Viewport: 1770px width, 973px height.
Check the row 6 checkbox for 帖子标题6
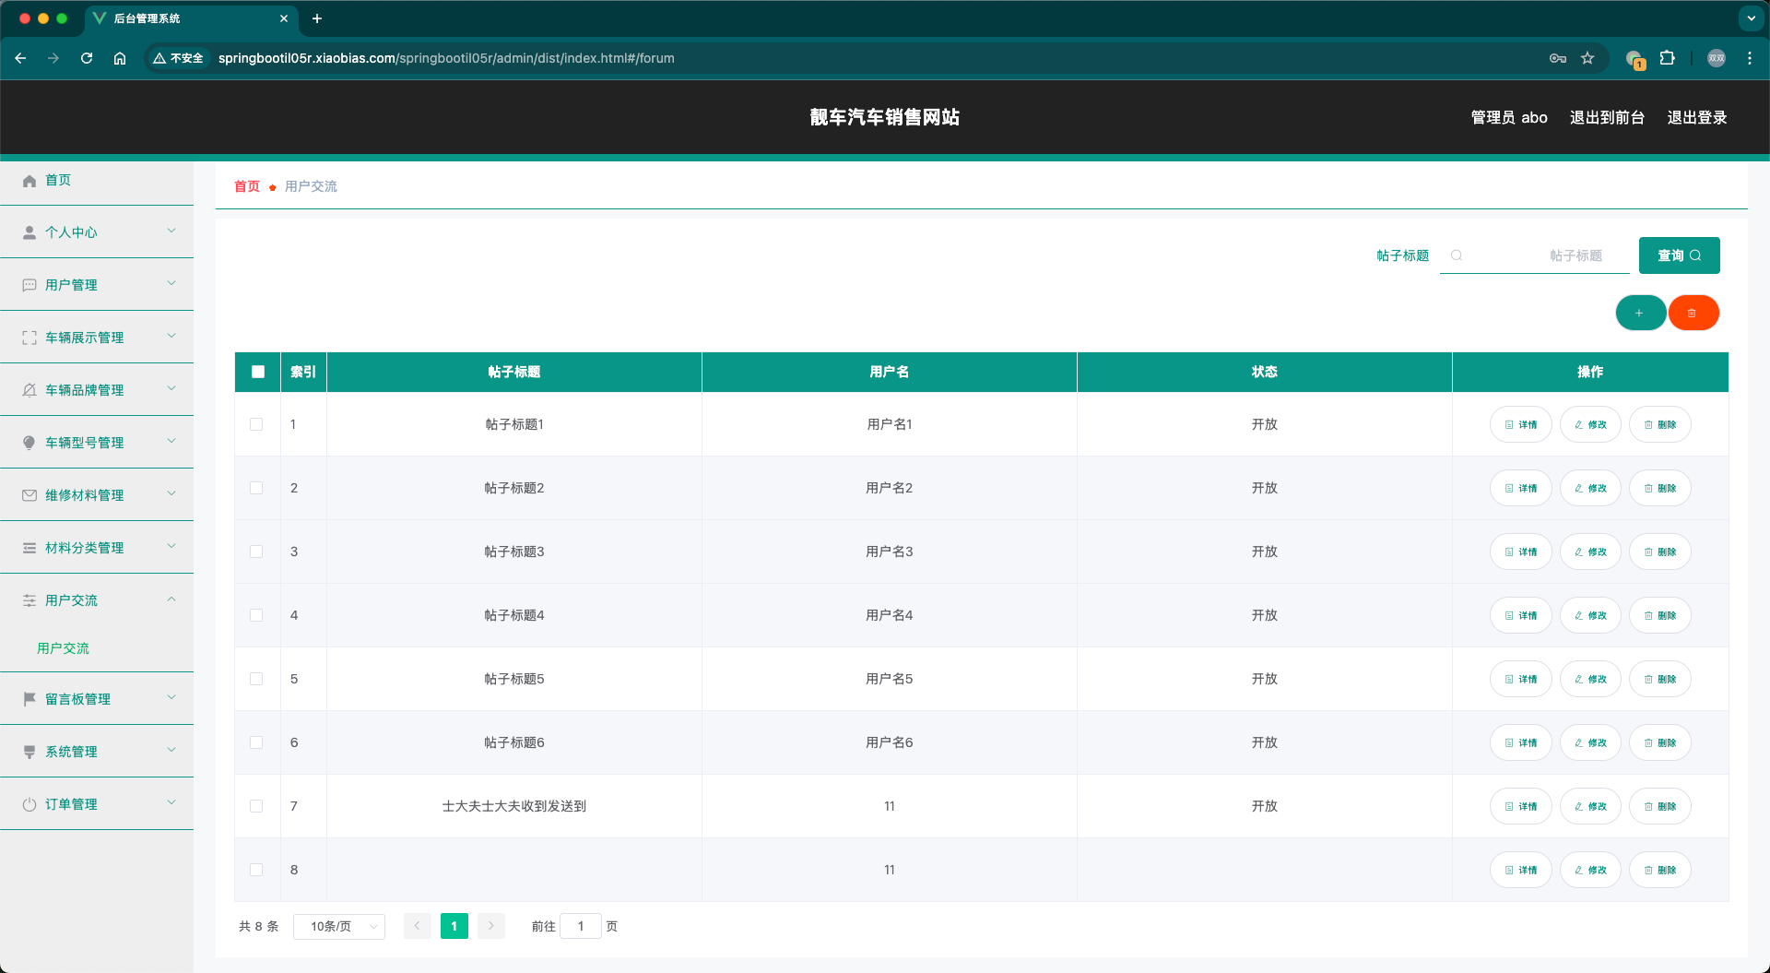(256, 742)
